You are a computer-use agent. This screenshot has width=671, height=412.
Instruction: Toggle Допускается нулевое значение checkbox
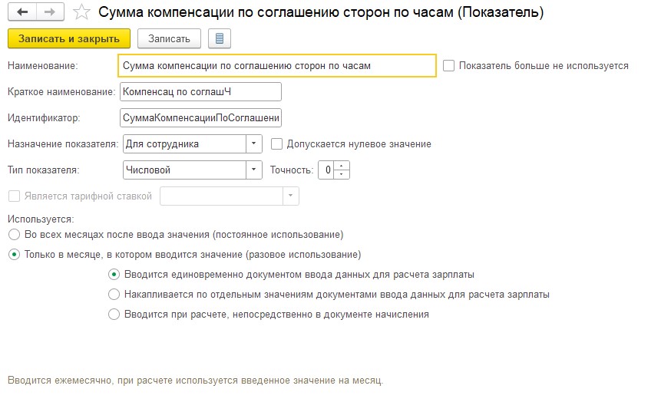point(277,144)
